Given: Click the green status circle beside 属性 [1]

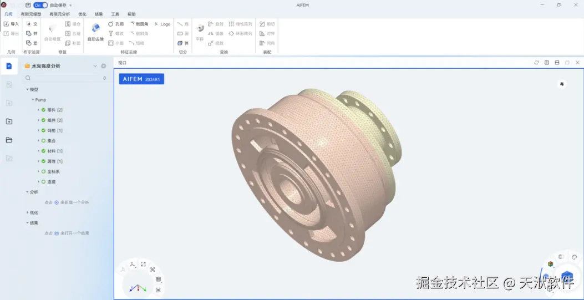Looking at the screenshot, I should [44, 161].
